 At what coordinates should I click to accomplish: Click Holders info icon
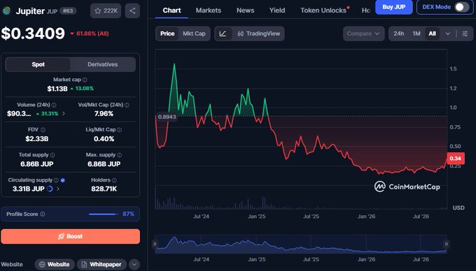pos(114,180)
